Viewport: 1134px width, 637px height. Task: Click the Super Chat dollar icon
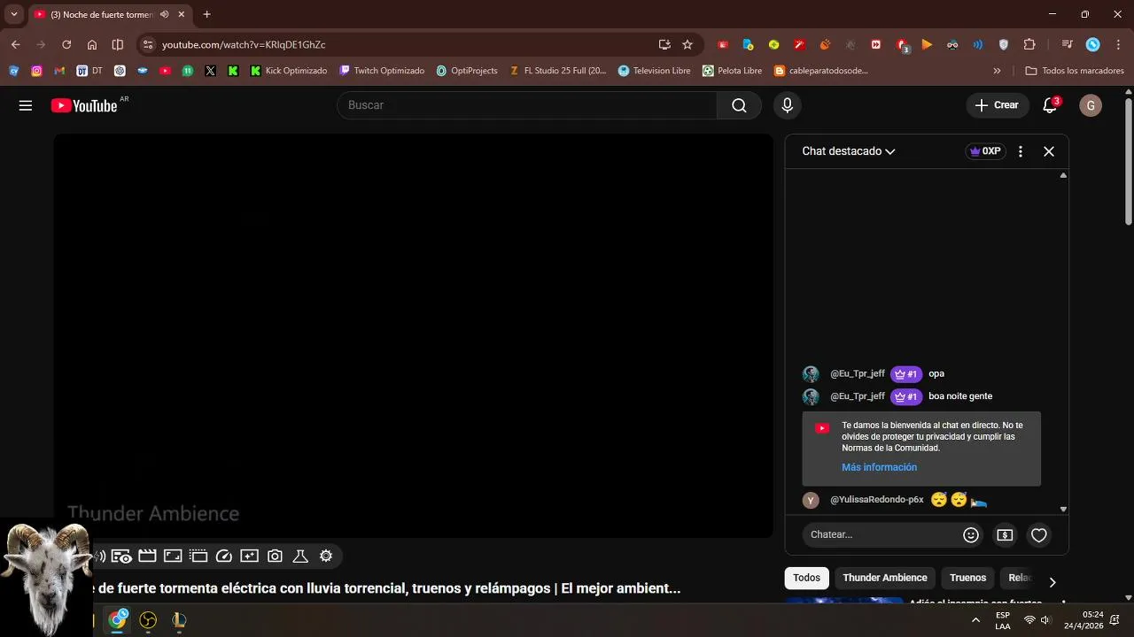(x=1005, y=534)
